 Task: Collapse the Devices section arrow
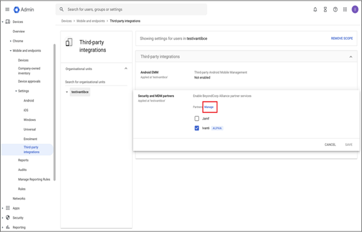click(x=3, y=22)
